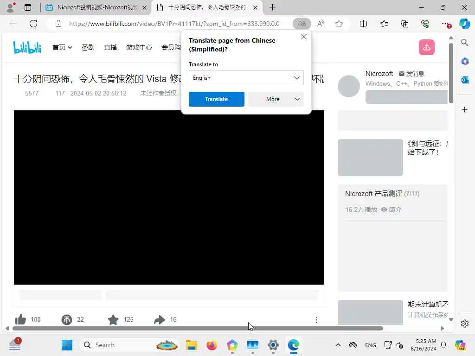Open a new browser tab
The image size is (475, 356).
(x=272, y=7)
